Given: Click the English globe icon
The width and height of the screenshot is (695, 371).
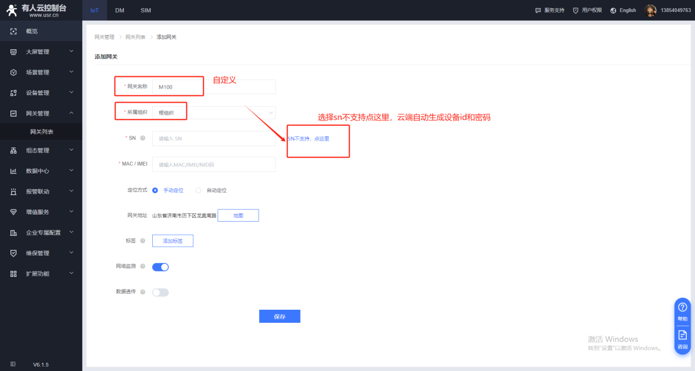Looking at the screenshot, I should click(x=613, y=10).
